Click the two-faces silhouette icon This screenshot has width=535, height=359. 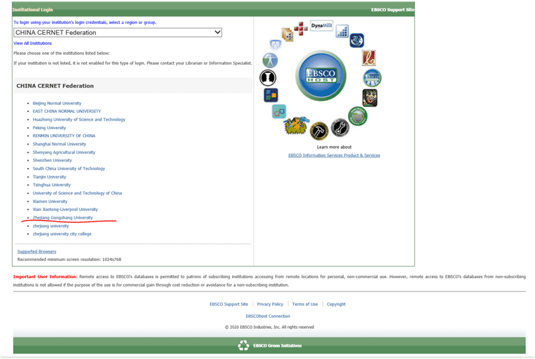point(268,78)
